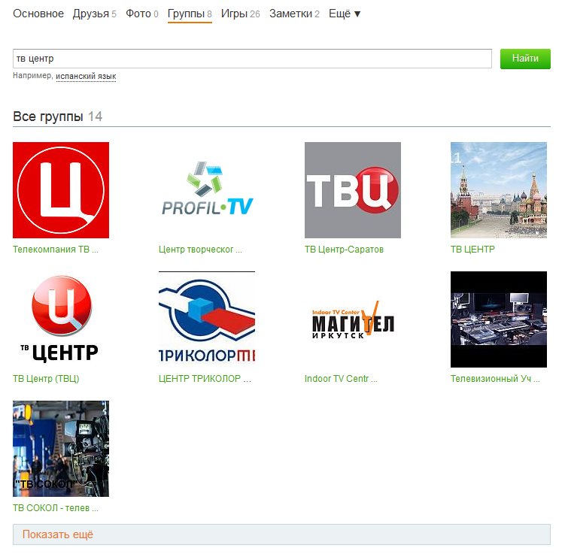Click the Телевизионный Уч ... group link
The image size is (565, 560).
(x=495, y=379)
